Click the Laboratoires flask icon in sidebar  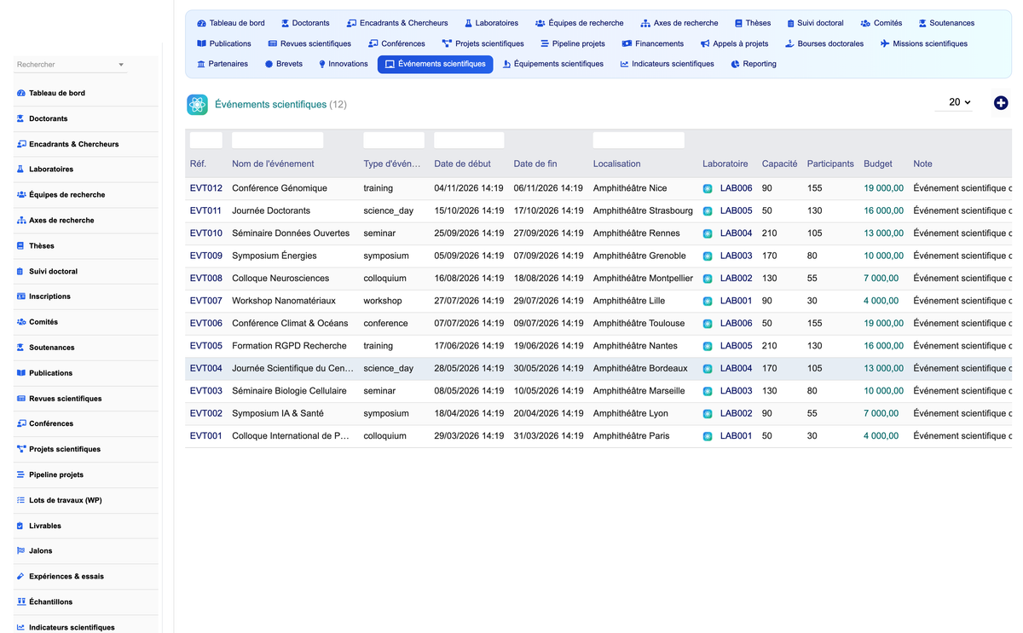click(20, 170)
